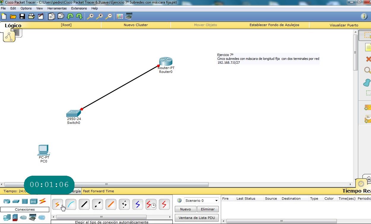Open the Help menu
The width and height of the screenshot is (371, 224).
(x=95, y=8)
